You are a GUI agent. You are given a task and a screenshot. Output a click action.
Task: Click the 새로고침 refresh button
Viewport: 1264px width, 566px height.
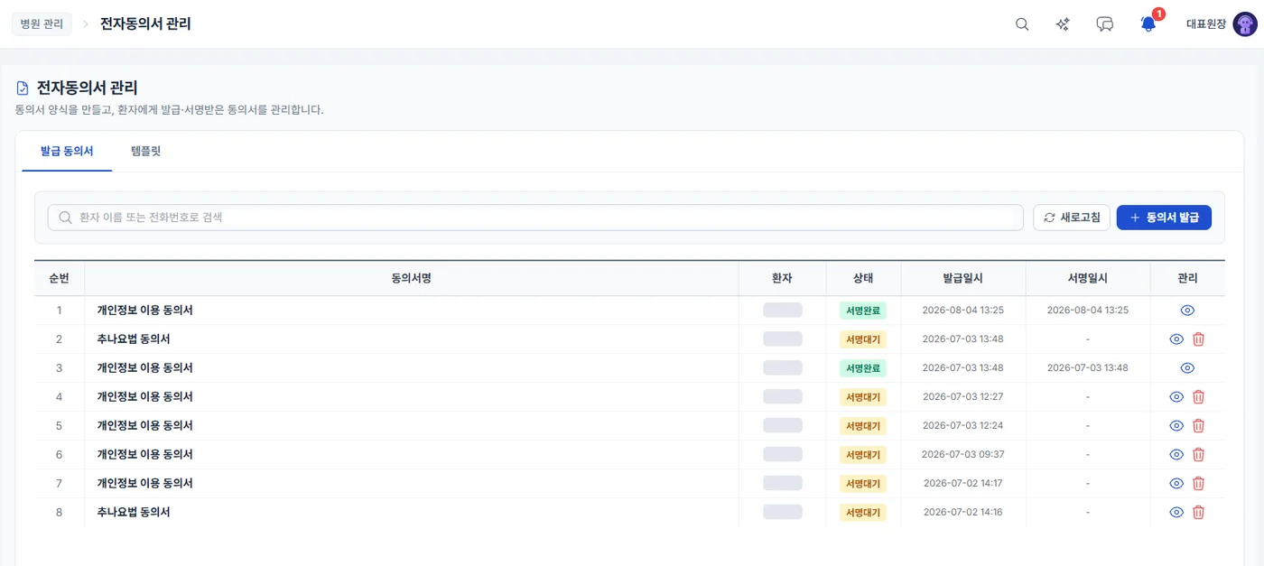(1072, 218)
